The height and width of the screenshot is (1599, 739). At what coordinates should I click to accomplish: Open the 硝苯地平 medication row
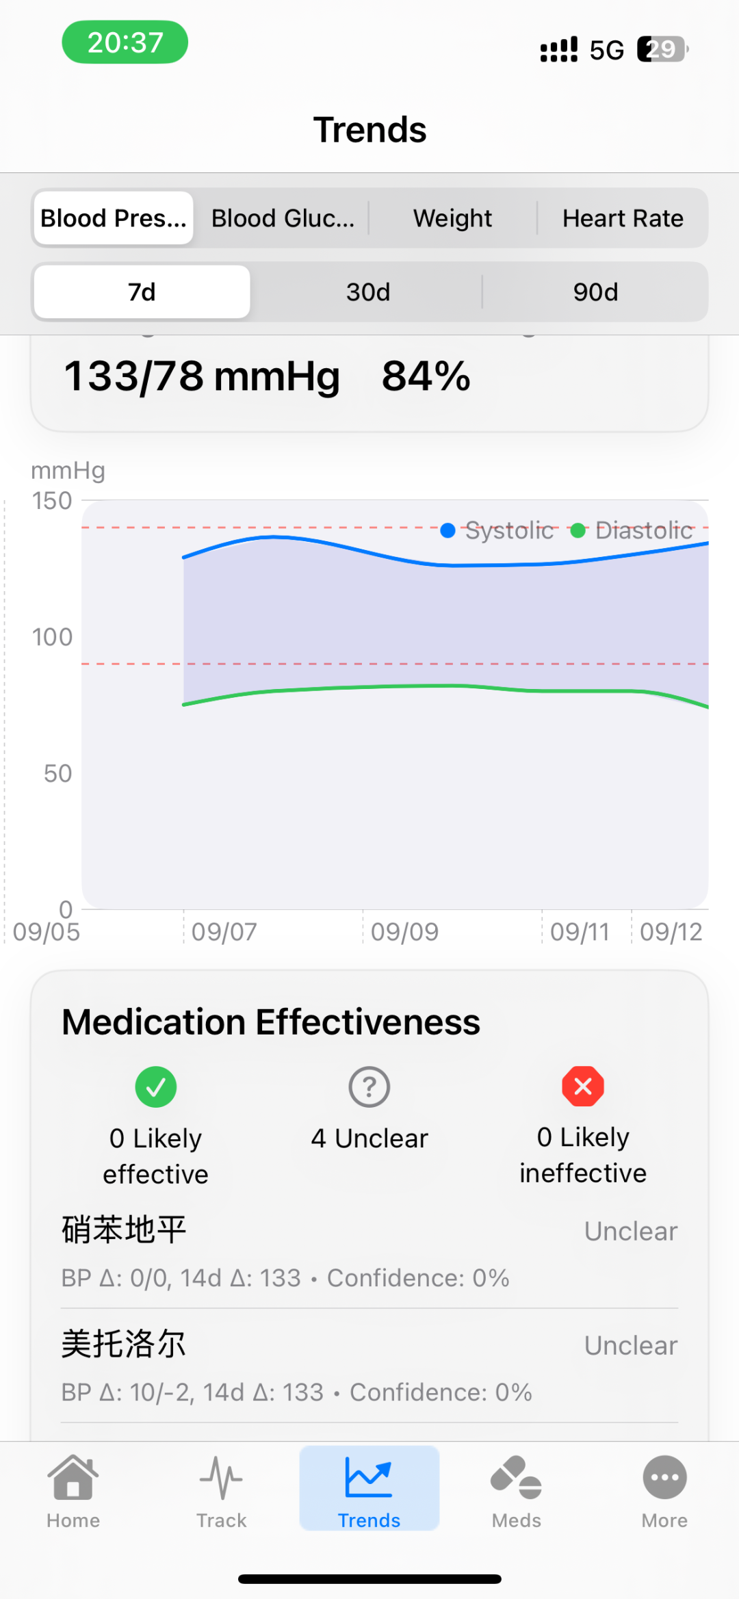[x=369, y=1251]
